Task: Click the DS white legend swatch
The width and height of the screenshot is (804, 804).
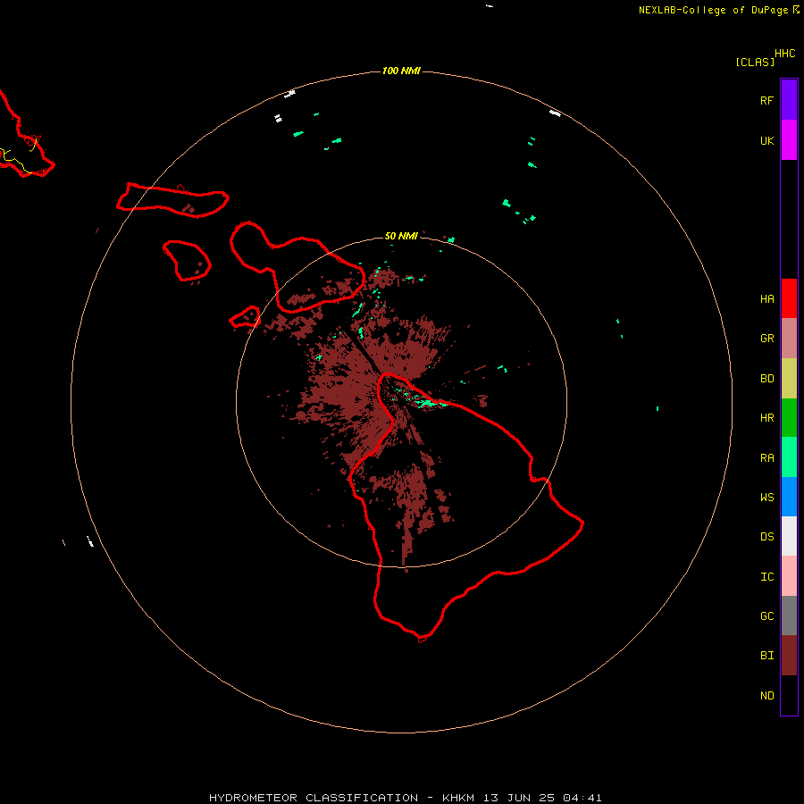Action: (789, 536)
